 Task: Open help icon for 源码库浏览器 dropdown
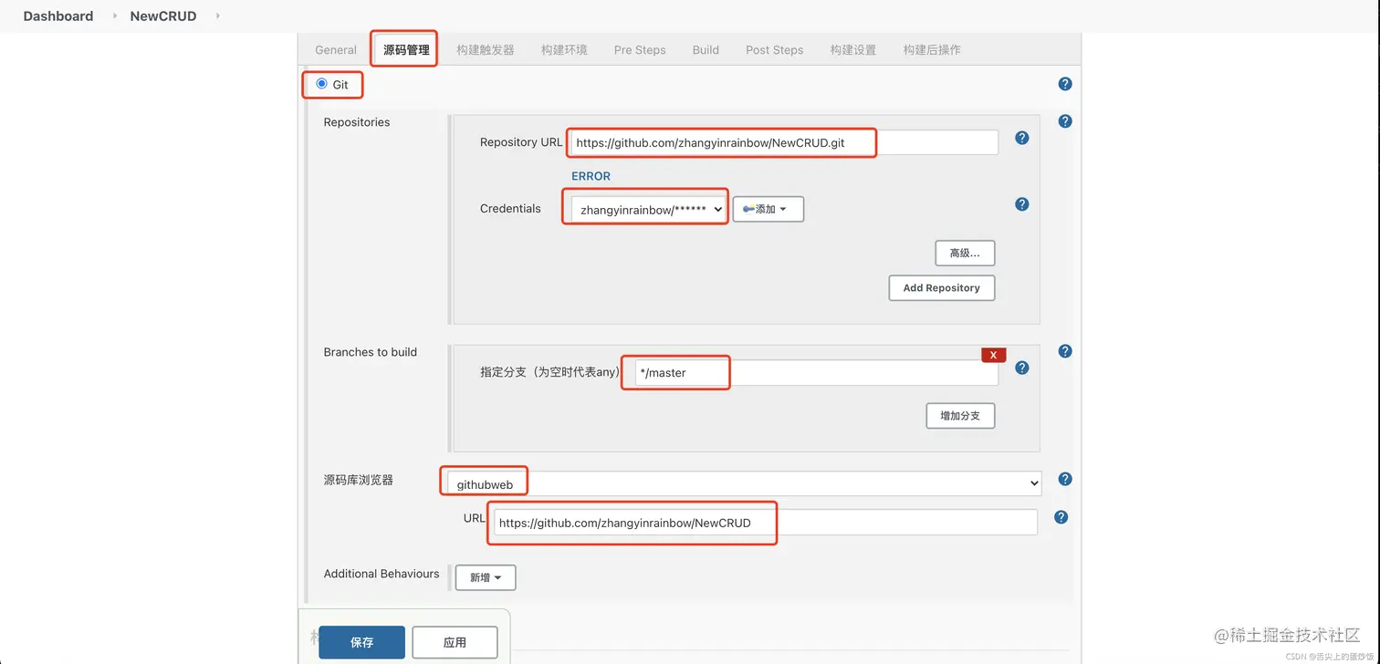pyautogui.click(x=1065, y=479)
